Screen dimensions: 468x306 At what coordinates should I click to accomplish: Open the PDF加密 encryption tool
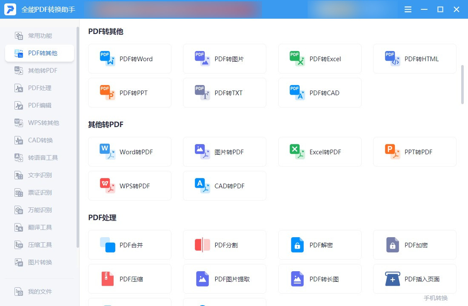coord(414,245)
